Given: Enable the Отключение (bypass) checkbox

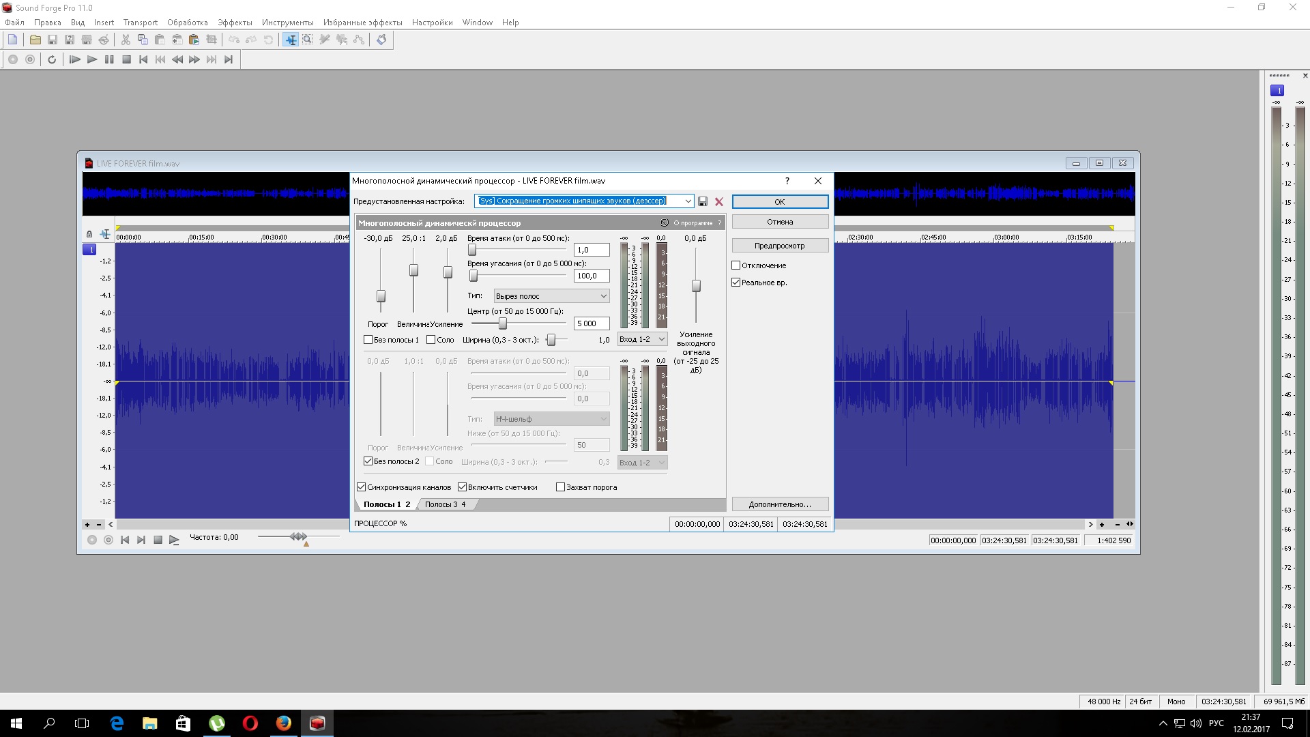Looking at the screenshot, I should (736, 265).
